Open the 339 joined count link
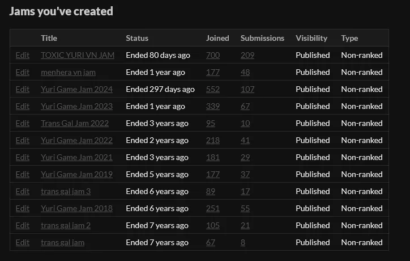410x261 pixels. click(213, 106)
